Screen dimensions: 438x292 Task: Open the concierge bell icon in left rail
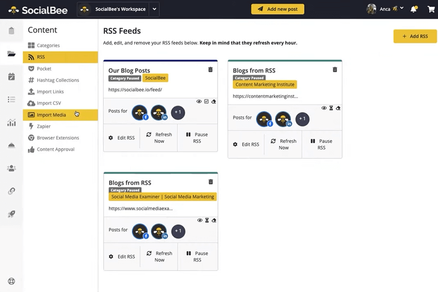click(11, 145)
